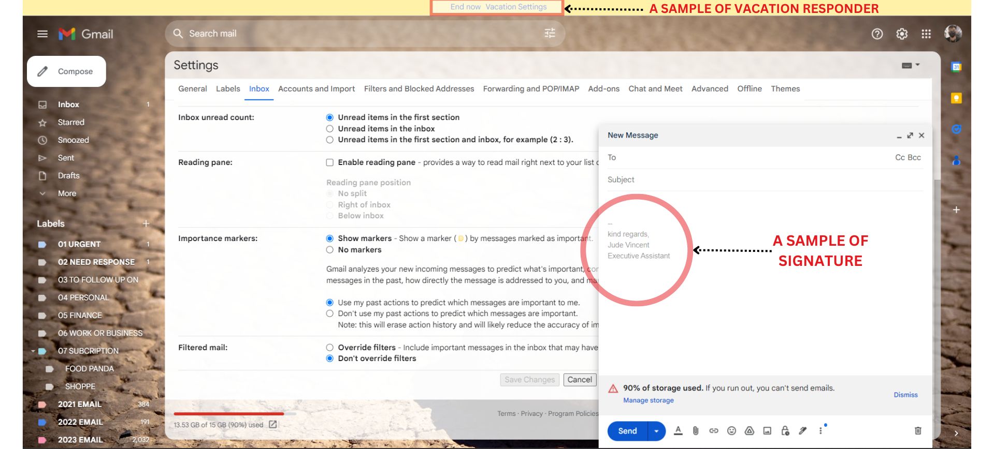
Task: Open the Vacation Settings link
Action: point(516,7)
